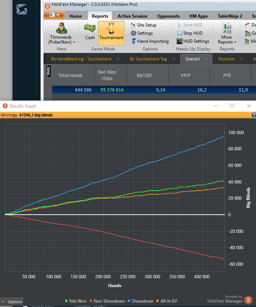Open HUD Settings

(x=193, y=41)
